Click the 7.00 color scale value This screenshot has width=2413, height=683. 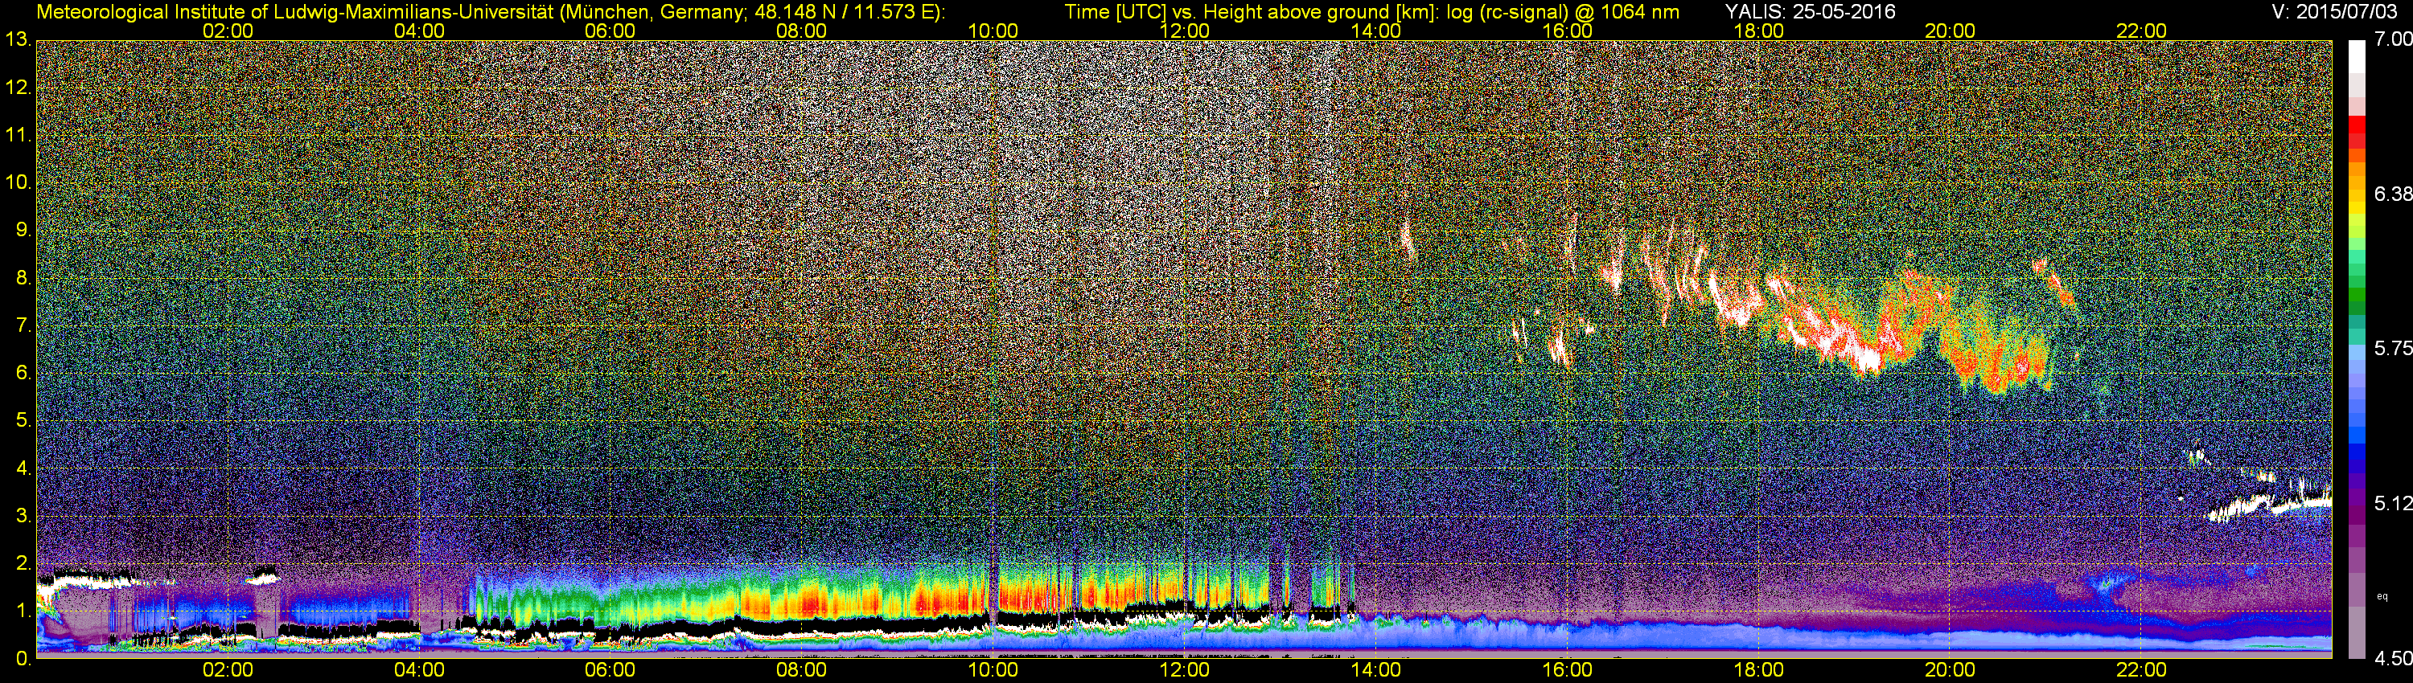(x=2392, y=39)
